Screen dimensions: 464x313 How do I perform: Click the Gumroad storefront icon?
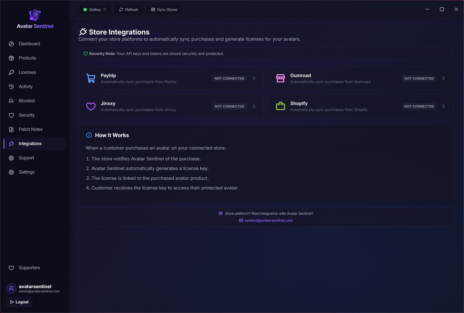point(281,78)
